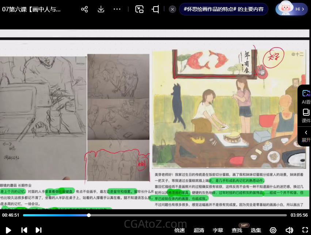Open the #怀思绘画作品的特点# AI suggestion
311x235 pixels.
(x=223, y=9)
